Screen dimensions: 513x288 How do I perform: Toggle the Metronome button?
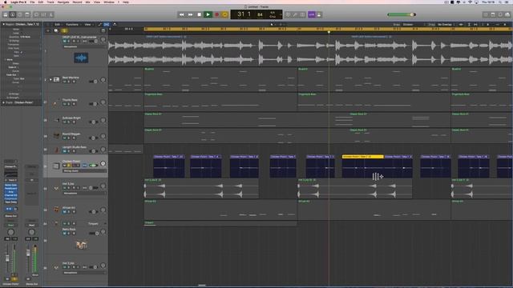coord(319,14)
